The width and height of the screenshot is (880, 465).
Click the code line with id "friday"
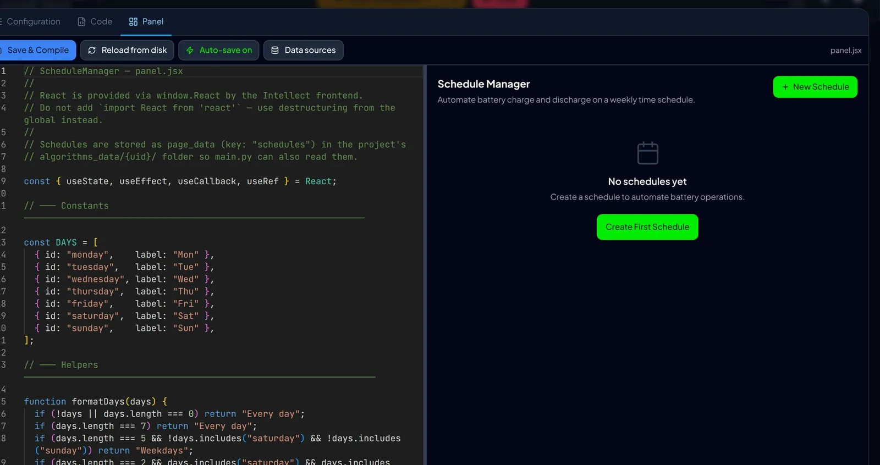point(124,303)
